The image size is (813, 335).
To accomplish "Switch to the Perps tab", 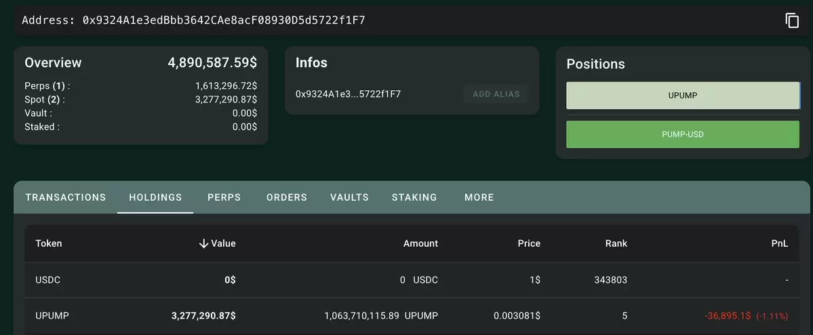I will [224, 197].
